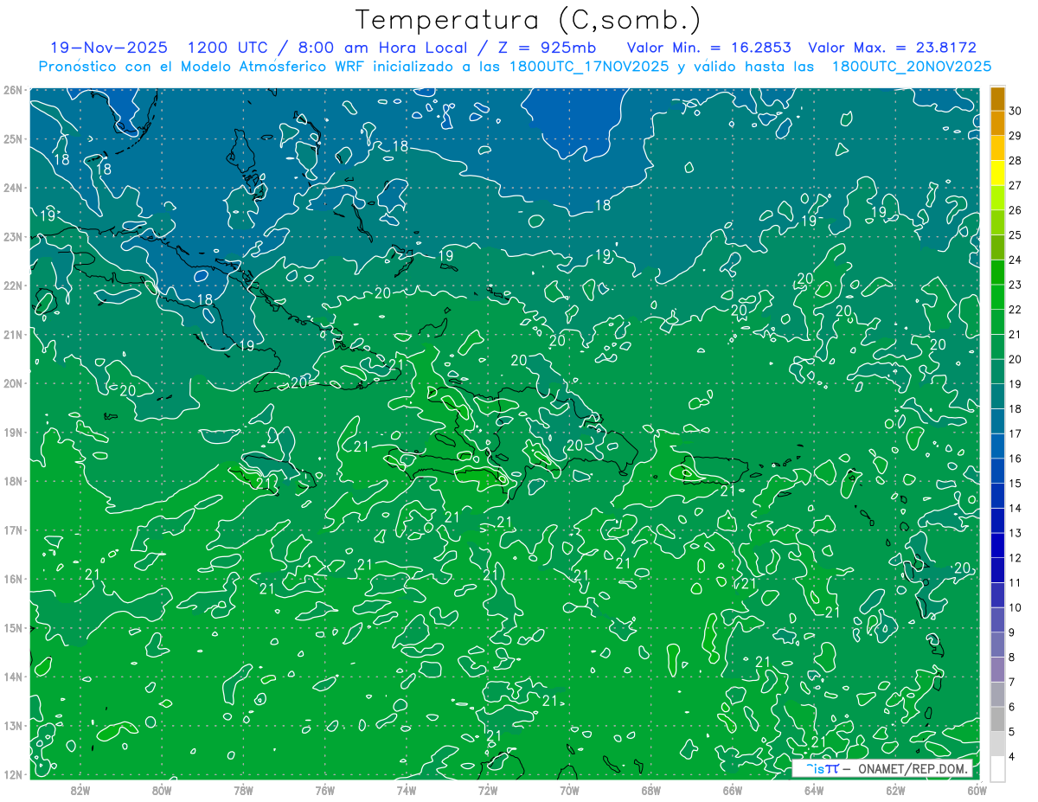Click the 'Temperatura (C,somb.)' title
The width and height of the screenshot is (1038, 802).
coord(528,19)
